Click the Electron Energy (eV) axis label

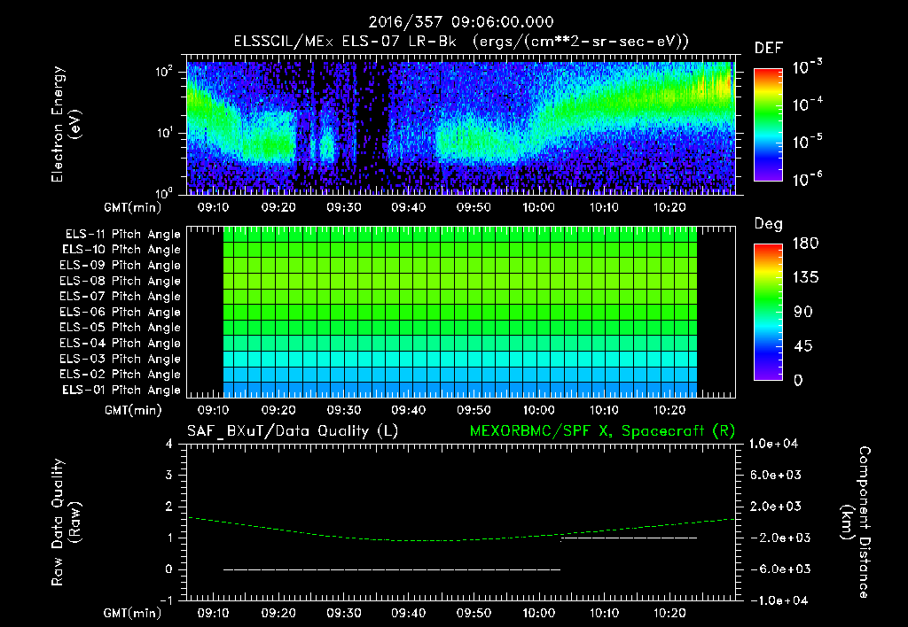[x=66, y=124]
